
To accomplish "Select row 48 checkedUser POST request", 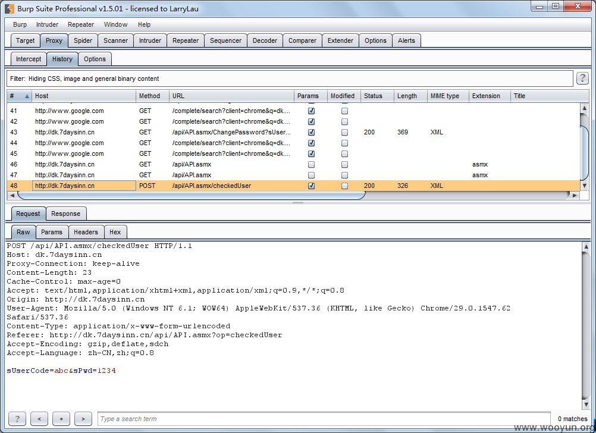I will [293, 186].
